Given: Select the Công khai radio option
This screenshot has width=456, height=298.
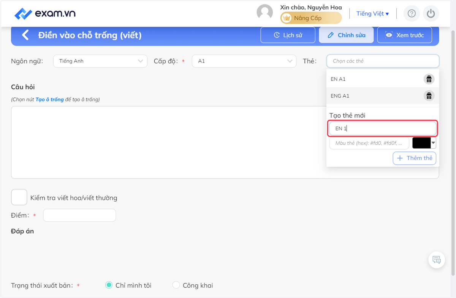Looking at the screenshot, I should click(176, 285).
